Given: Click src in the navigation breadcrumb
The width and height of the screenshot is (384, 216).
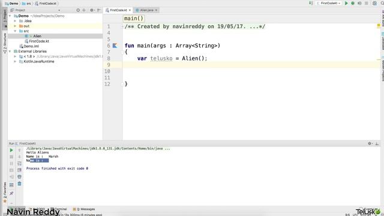Looking at the screenshot, I should point(26,4).
